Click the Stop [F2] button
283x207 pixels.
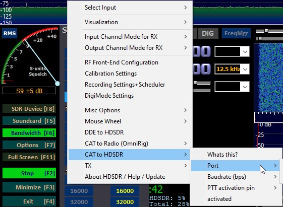point(29,173)
